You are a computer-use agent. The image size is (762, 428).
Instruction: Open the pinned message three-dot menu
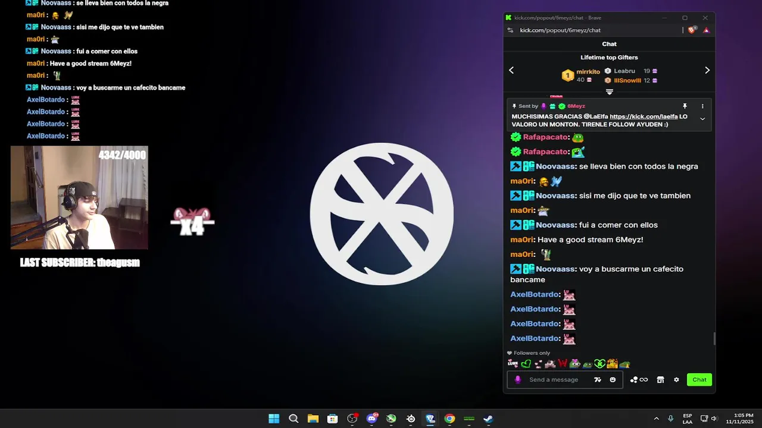(702, 106)
